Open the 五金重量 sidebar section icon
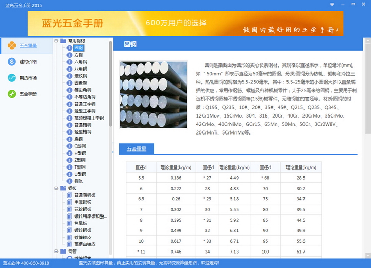The height and width of the screenshot is (268, 371). click(x=12, y=45)
